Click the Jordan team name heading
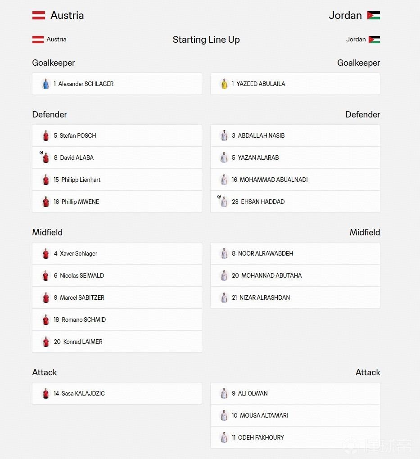The height and width of the screenshot is (459, 420). click(x=345, y=15)
